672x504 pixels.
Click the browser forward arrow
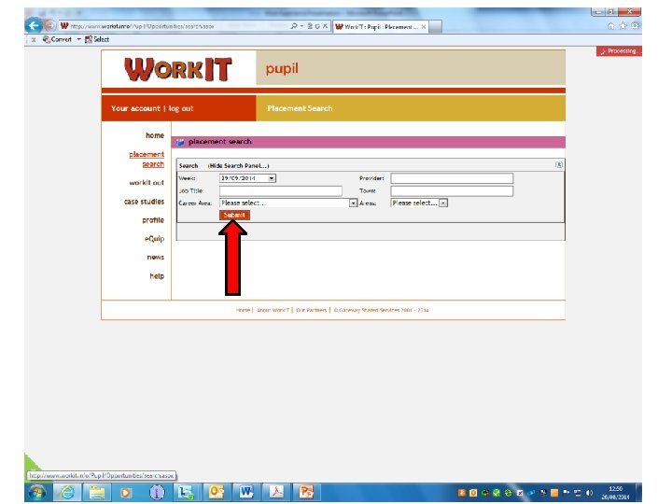click(50, 26)
